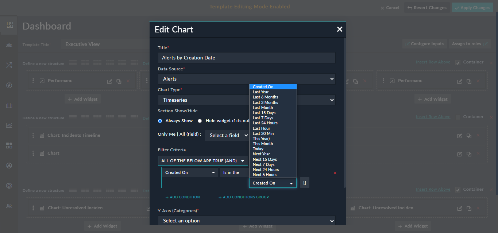
Task: Open the crossed-arrows playbooks sidebar icon
Action: (x=9, y=65)
